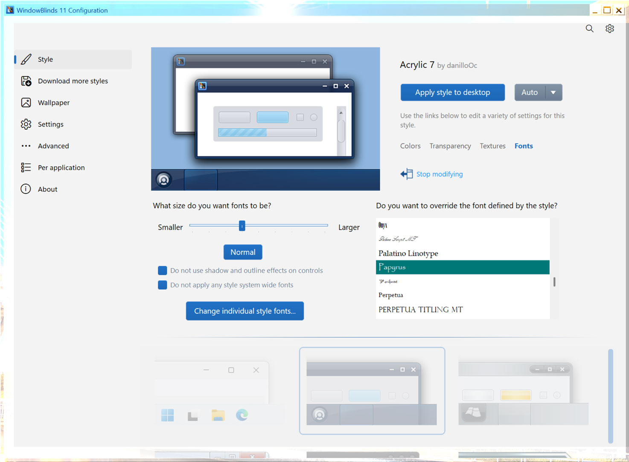
Task: Click the font list scrollbar thumb
Action: point(554,282)
